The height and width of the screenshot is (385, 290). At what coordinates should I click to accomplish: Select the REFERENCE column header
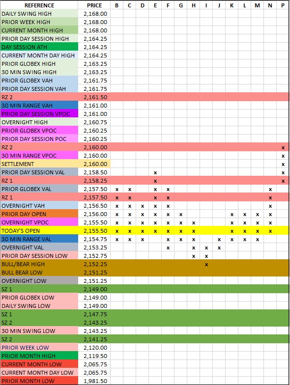pos(39,5)
